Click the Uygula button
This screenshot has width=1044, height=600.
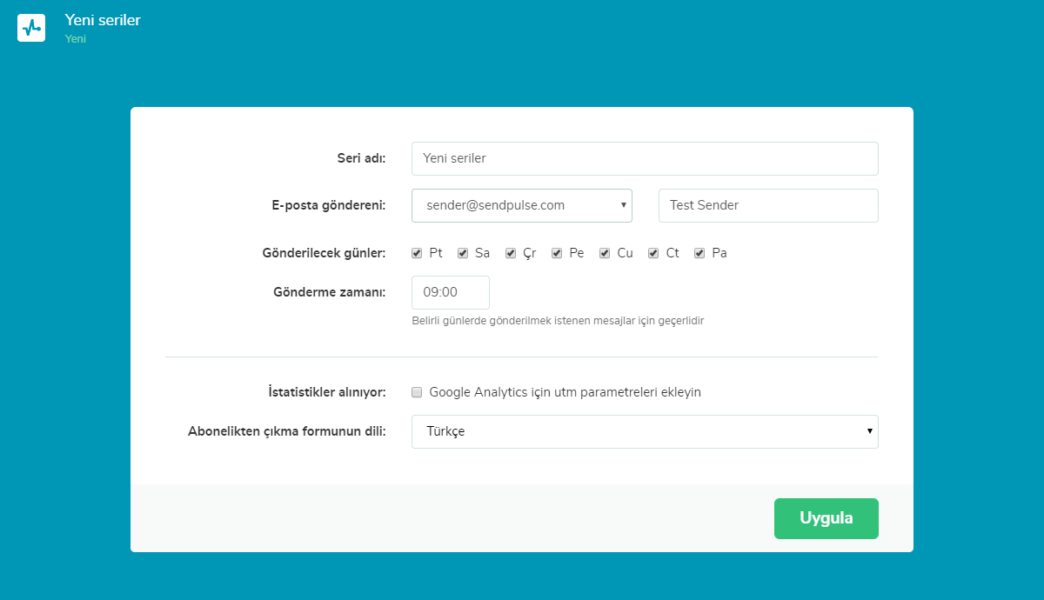coord(826,518)
